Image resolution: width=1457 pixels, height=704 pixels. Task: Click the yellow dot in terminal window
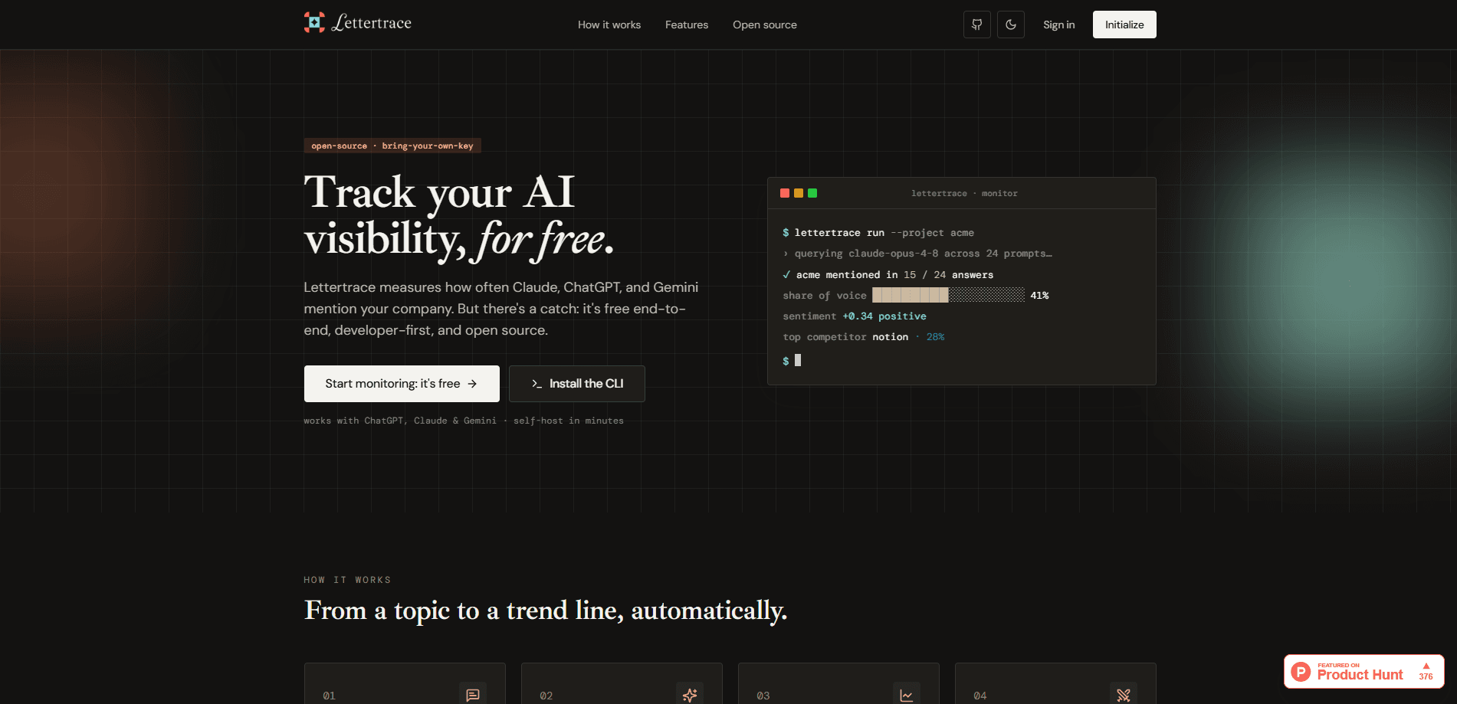tap(799, 193)
